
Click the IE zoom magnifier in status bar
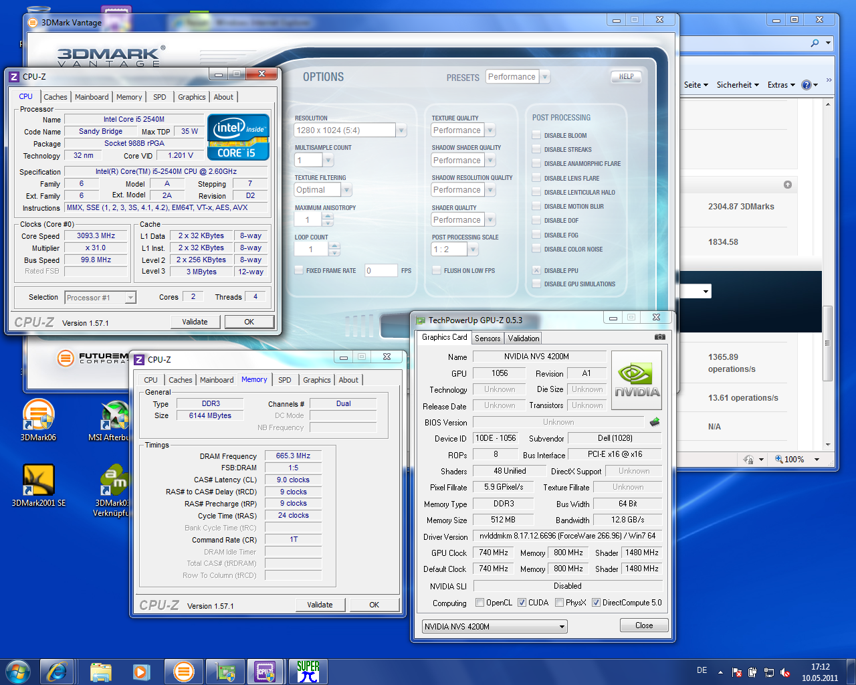coord(779,460)
